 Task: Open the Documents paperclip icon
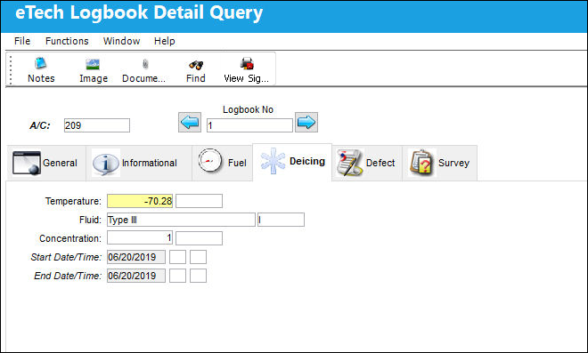(145, 64)
